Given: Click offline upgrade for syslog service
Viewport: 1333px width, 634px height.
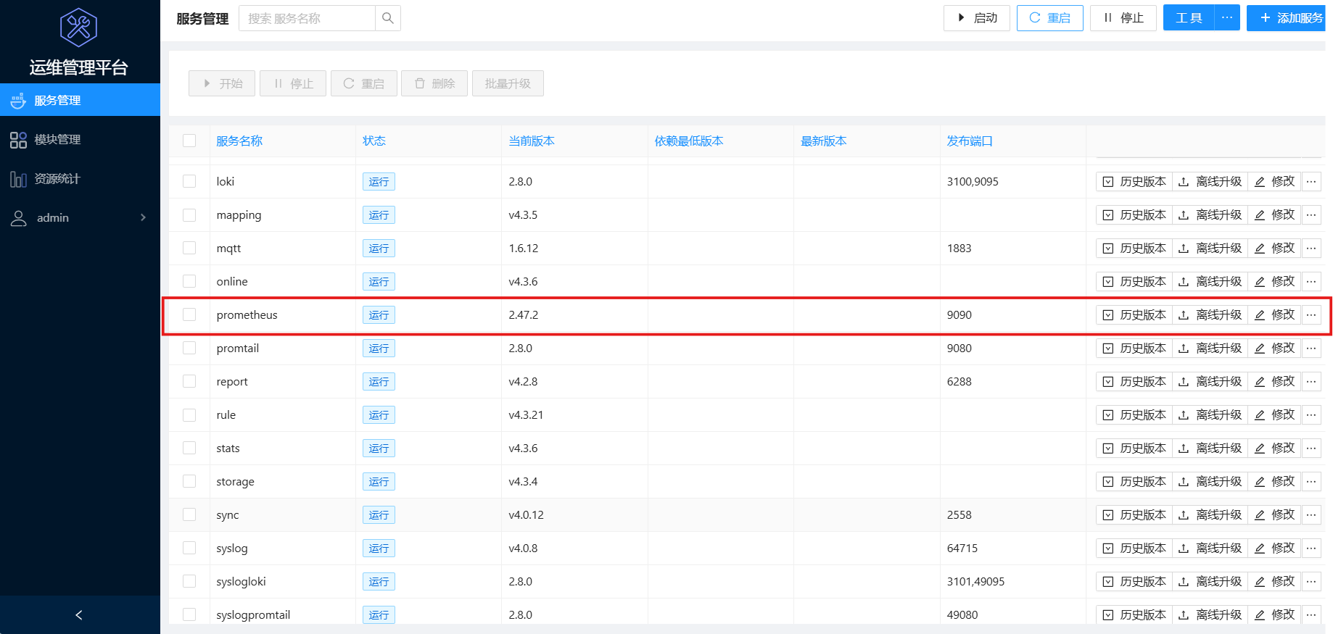Looking at the screenshot, I should pyautogui.click(x=1210, y=549).
